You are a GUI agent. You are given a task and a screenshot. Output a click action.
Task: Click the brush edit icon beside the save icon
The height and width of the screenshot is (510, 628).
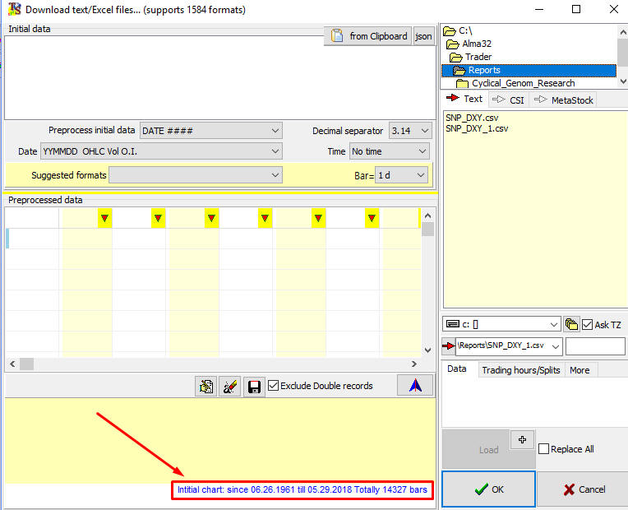tap(230, 386)
